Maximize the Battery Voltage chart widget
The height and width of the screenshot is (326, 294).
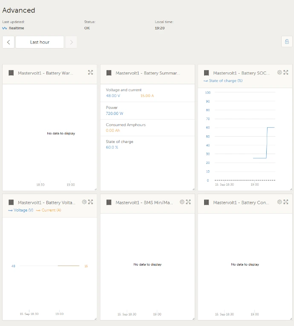click(90, 202)
